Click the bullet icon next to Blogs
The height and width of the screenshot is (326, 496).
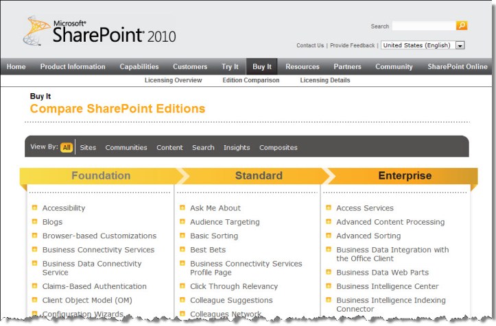tap(34, 222)
